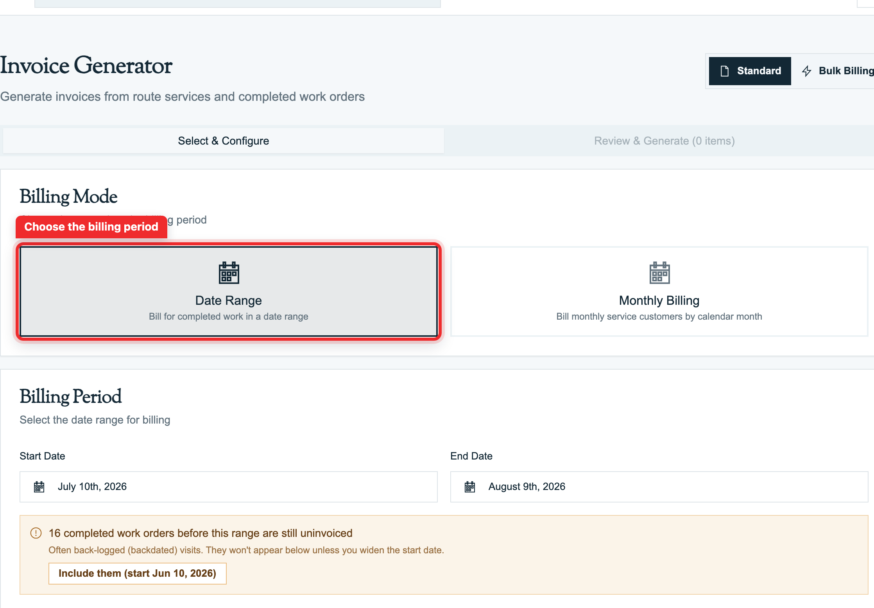Click the End Date label

[x=471, y=456]
